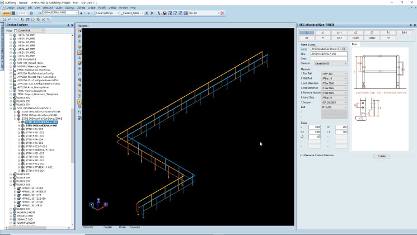Image resolution: width=417 pixels, height=235 pixels.
Task: Click the L length value field
Action: point(315,128)
